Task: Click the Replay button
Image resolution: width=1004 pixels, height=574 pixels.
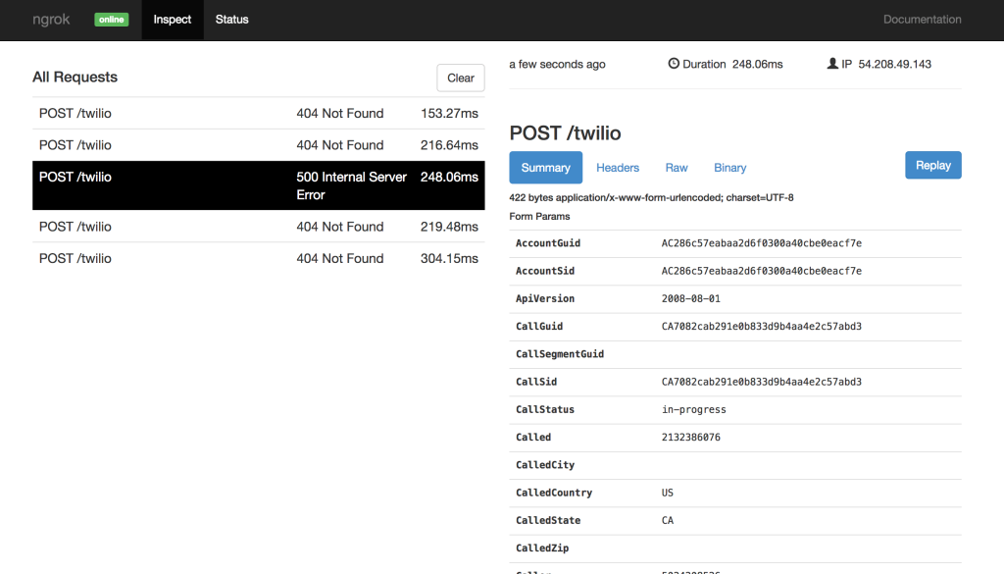Action: click(x=932, y=165)
